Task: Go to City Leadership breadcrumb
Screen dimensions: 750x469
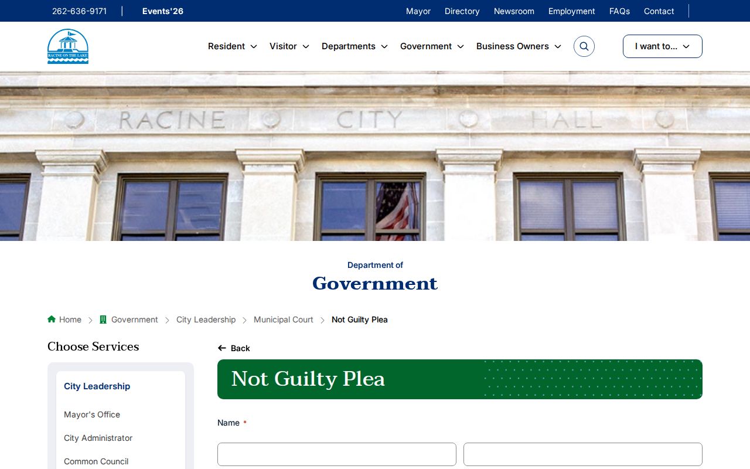Action: 206,320
